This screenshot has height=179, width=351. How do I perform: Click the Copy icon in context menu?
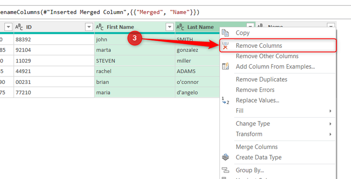point(225,33)
